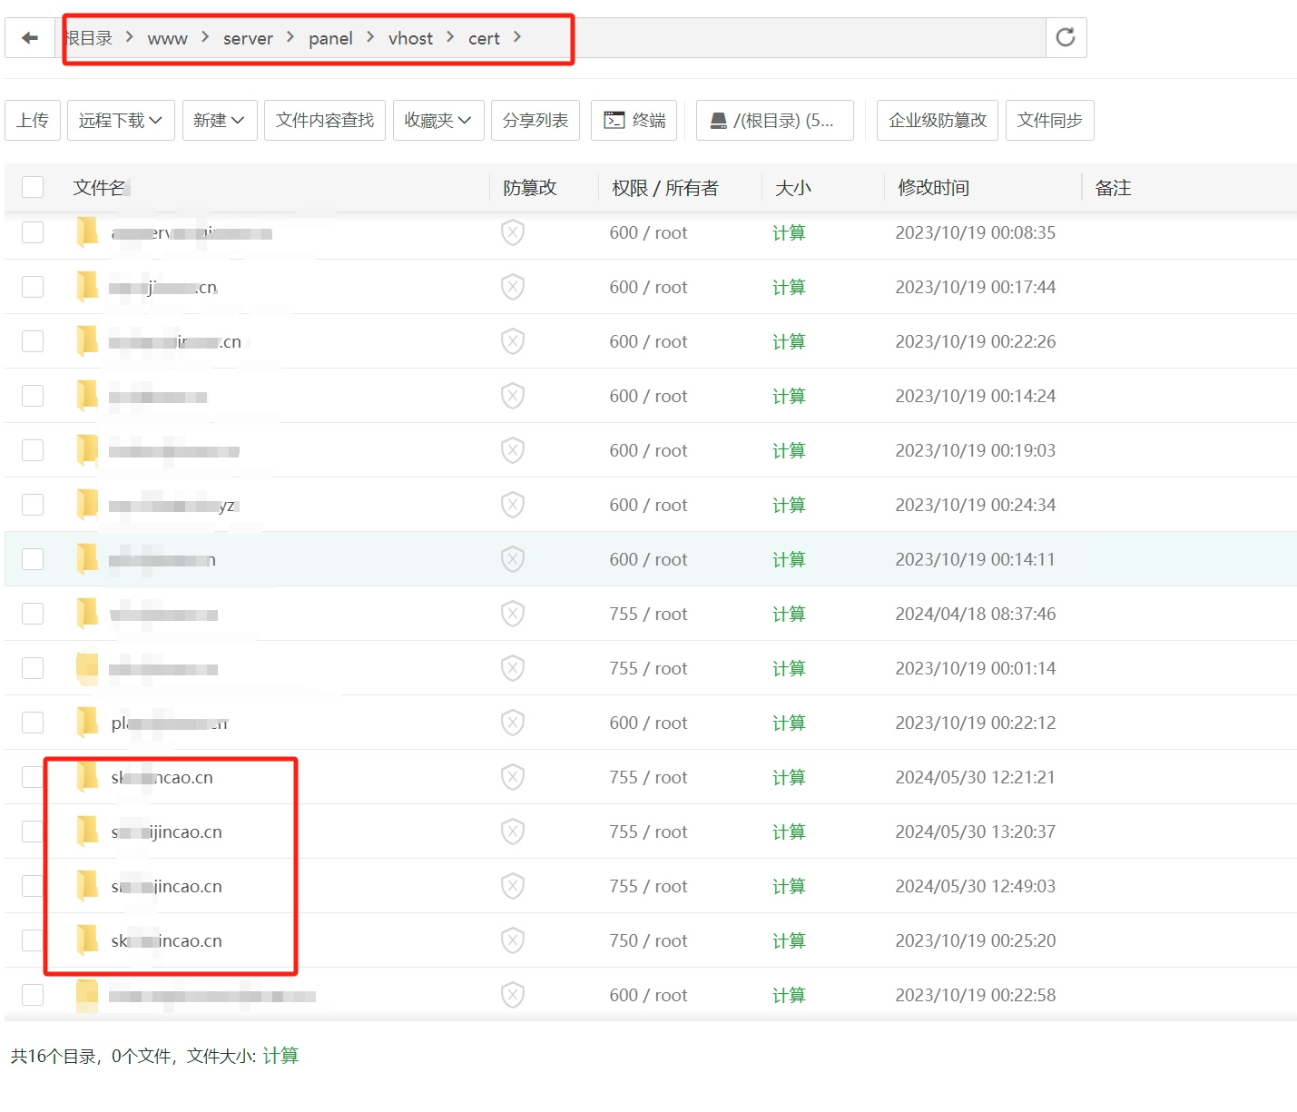Toggle the select-all checkbox in header

coord(33,187)
